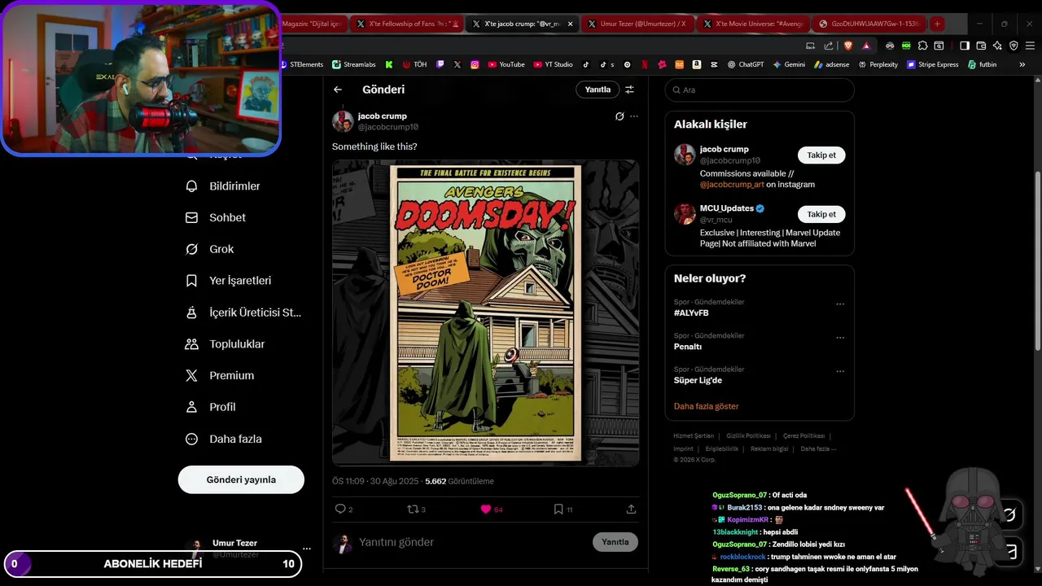Expand Daha fazla footer links
The height and width of the screenshot is (586, 1042).
pyautogui.click(x=817, y=448)
